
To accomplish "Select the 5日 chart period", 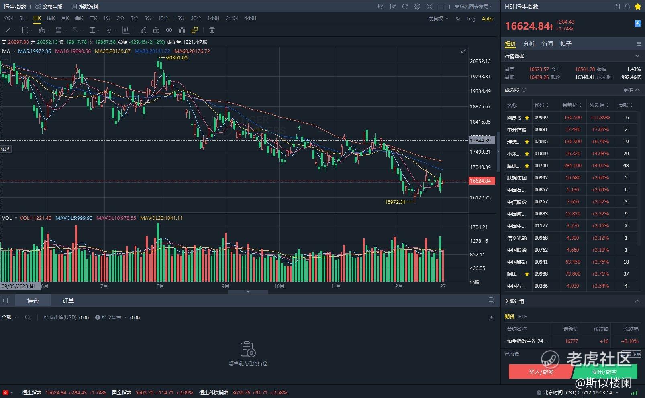I will point(23,18).
